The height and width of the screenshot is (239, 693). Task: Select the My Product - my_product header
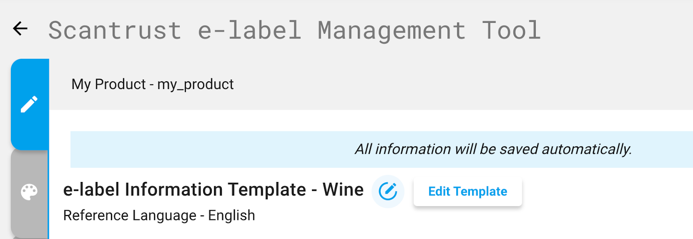[152, 84]
